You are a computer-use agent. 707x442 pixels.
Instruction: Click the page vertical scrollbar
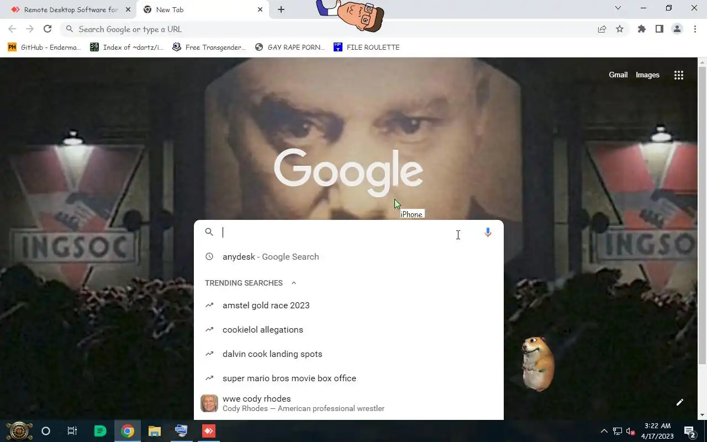pyautogui.click(x=702, y=215)
